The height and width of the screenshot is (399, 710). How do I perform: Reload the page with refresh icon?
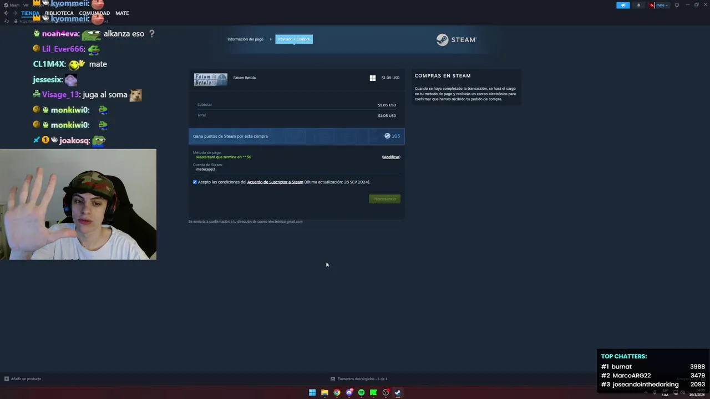point(6,21)
